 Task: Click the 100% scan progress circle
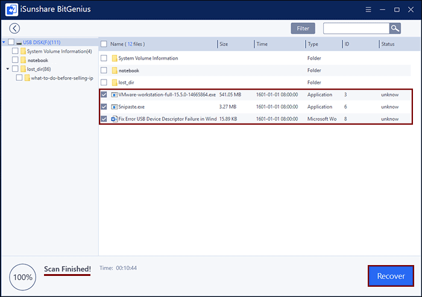[x=23, y=277]
